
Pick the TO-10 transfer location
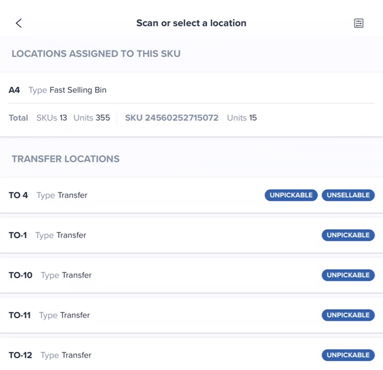[x=192, y=275]
